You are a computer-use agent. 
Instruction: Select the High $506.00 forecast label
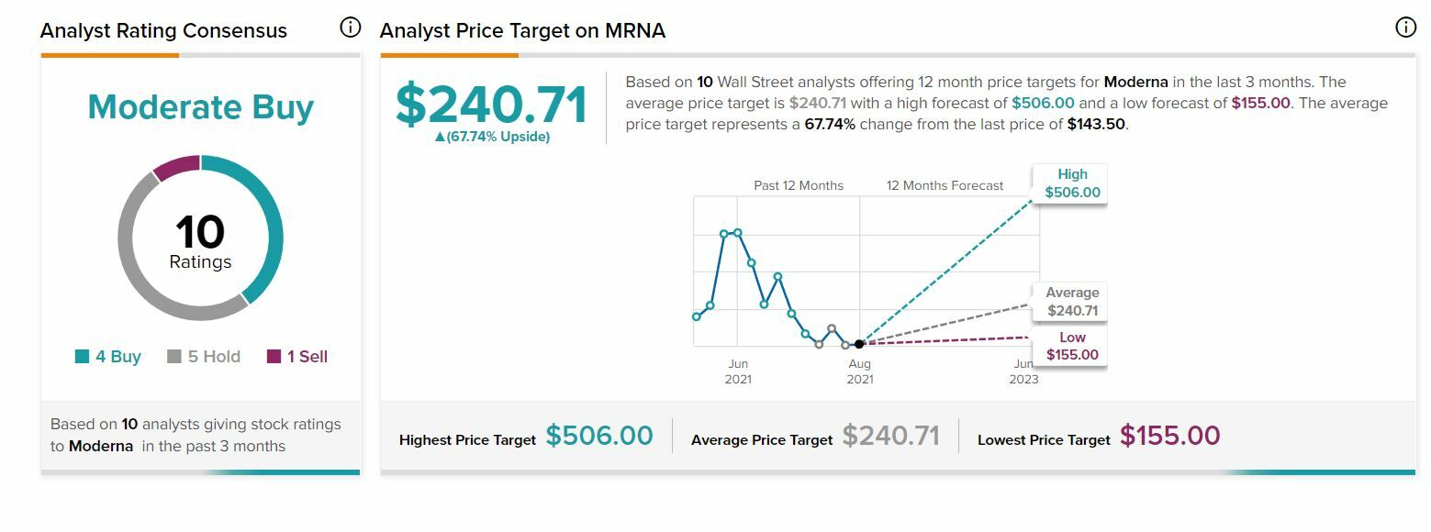tap(1072, 183)
